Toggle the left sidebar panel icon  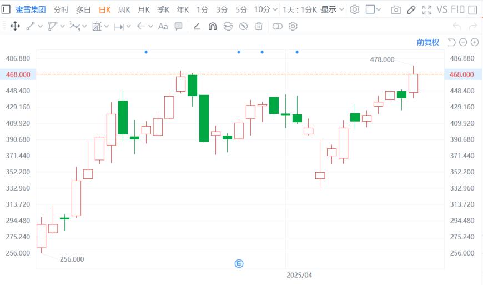click(6, 9)
